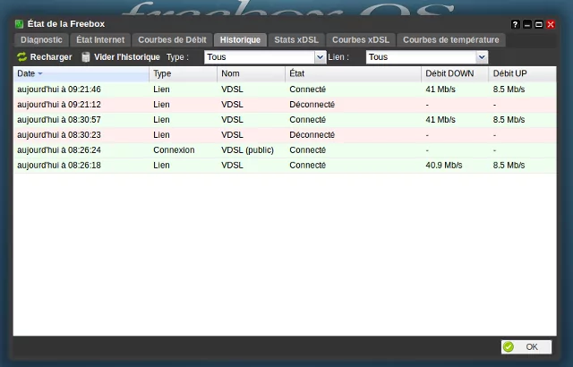
Task: Click 41 Mb/s in the 08:30:57 row
Action: [440, 120]
